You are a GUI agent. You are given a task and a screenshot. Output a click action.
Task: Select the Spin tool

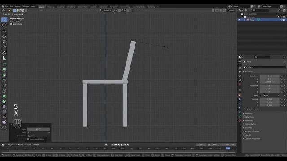coord(4,102)
